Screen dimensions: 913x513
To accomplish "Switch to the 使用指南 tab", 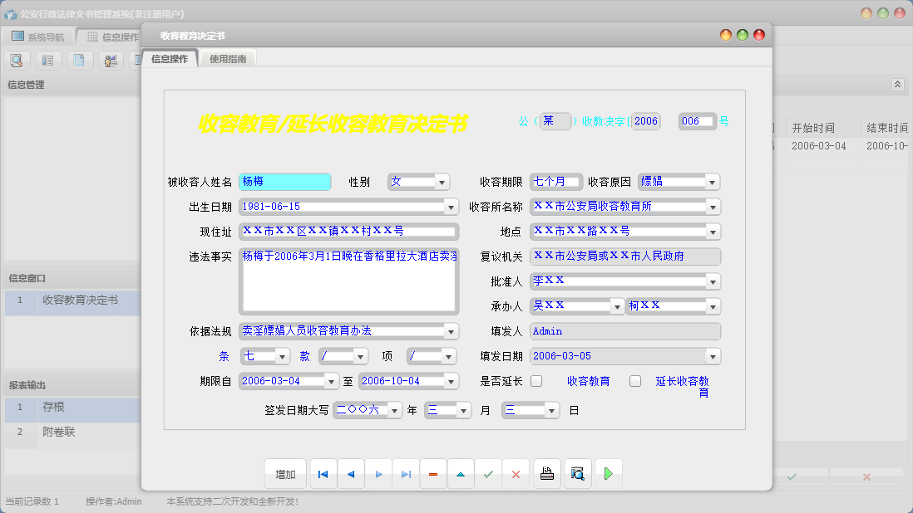I will click(x=228, y=59).
